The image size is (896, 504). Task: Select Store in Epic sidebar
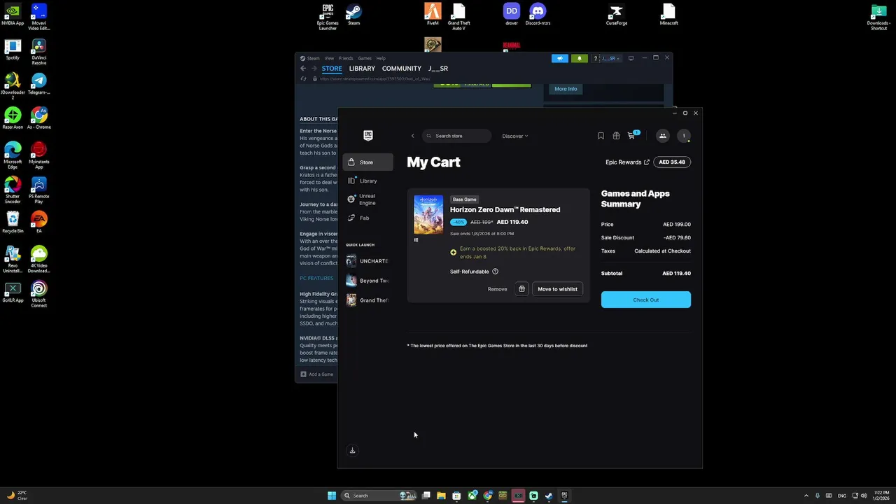367,162
